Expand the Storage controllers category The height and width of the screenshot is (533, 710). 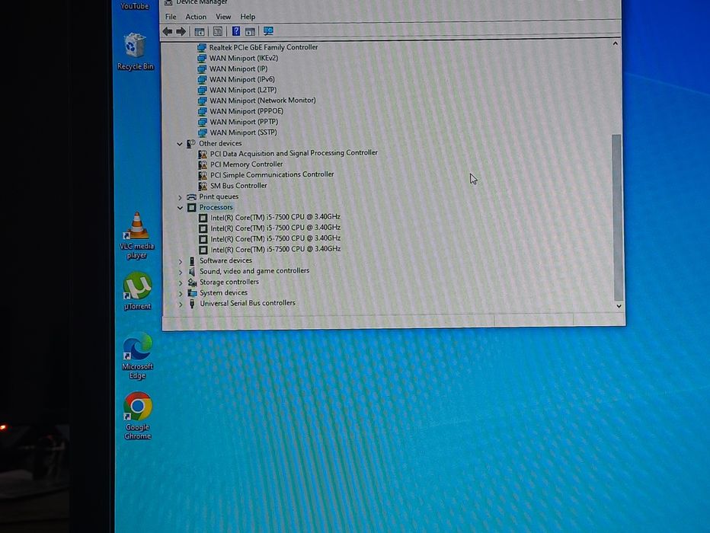point(181,282)
